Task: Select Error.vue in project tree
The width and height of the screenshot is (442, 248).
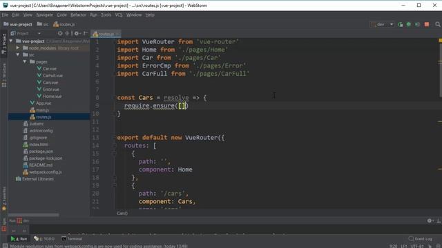Action: point(48,89)
